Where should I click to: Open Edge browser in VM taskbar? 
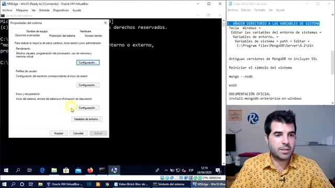(x=42, y=170)
